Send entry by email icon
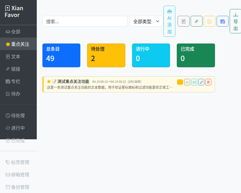Screen dimensions: 241x193 (x=194, y=82)
